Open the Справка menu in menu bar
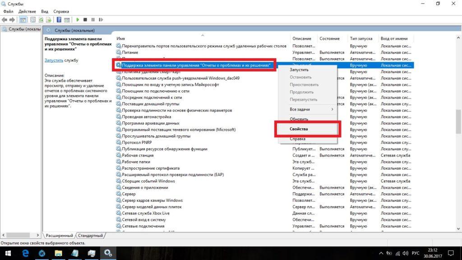Viewport: 462px width, 260px height. [61, 11]
